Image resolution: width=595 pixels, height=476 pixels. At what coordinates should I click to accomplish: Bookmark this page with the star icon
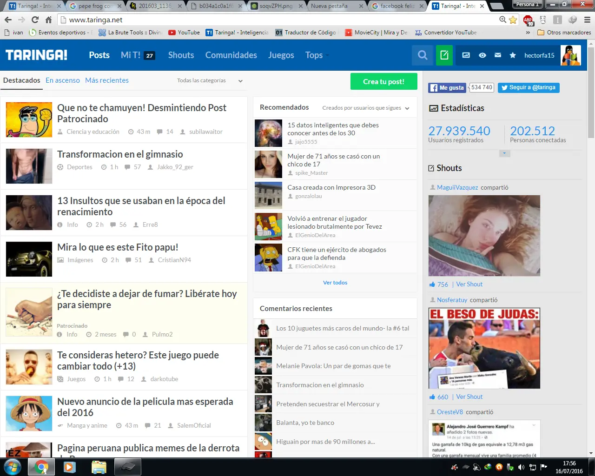point(513,20)
